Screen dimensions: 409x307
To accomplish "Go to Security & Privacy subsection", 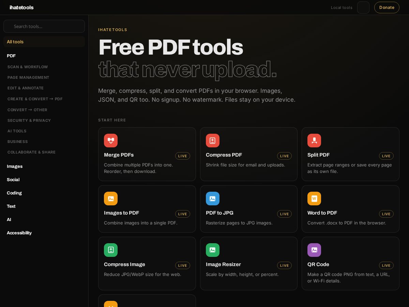I will point(29,120).
